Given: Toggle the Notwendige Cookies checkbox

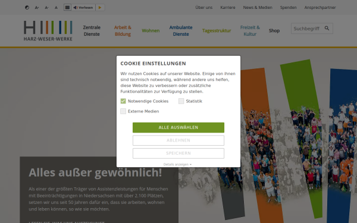Looking at the screenshot, I should [123, 101].
